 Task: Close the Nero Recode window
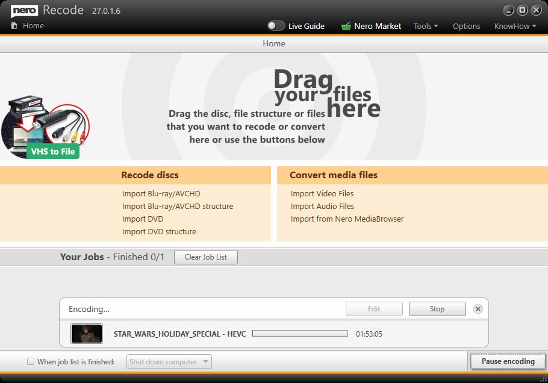tap(536, 10)
